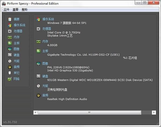Show 网络 details from sidebar
Screen dimensions: 161x127
click(x=17, y=79)
